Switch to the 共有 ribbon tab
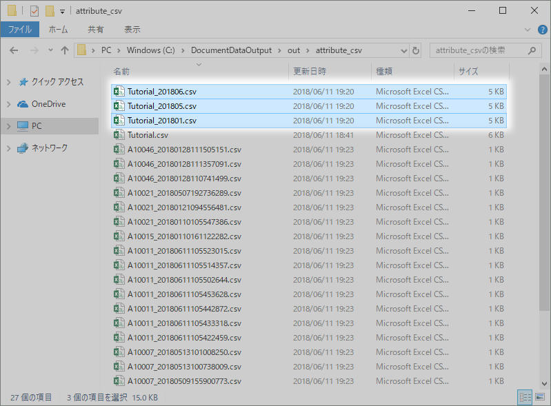Viewport: 551px width, 406px height. tap(96, 30)
